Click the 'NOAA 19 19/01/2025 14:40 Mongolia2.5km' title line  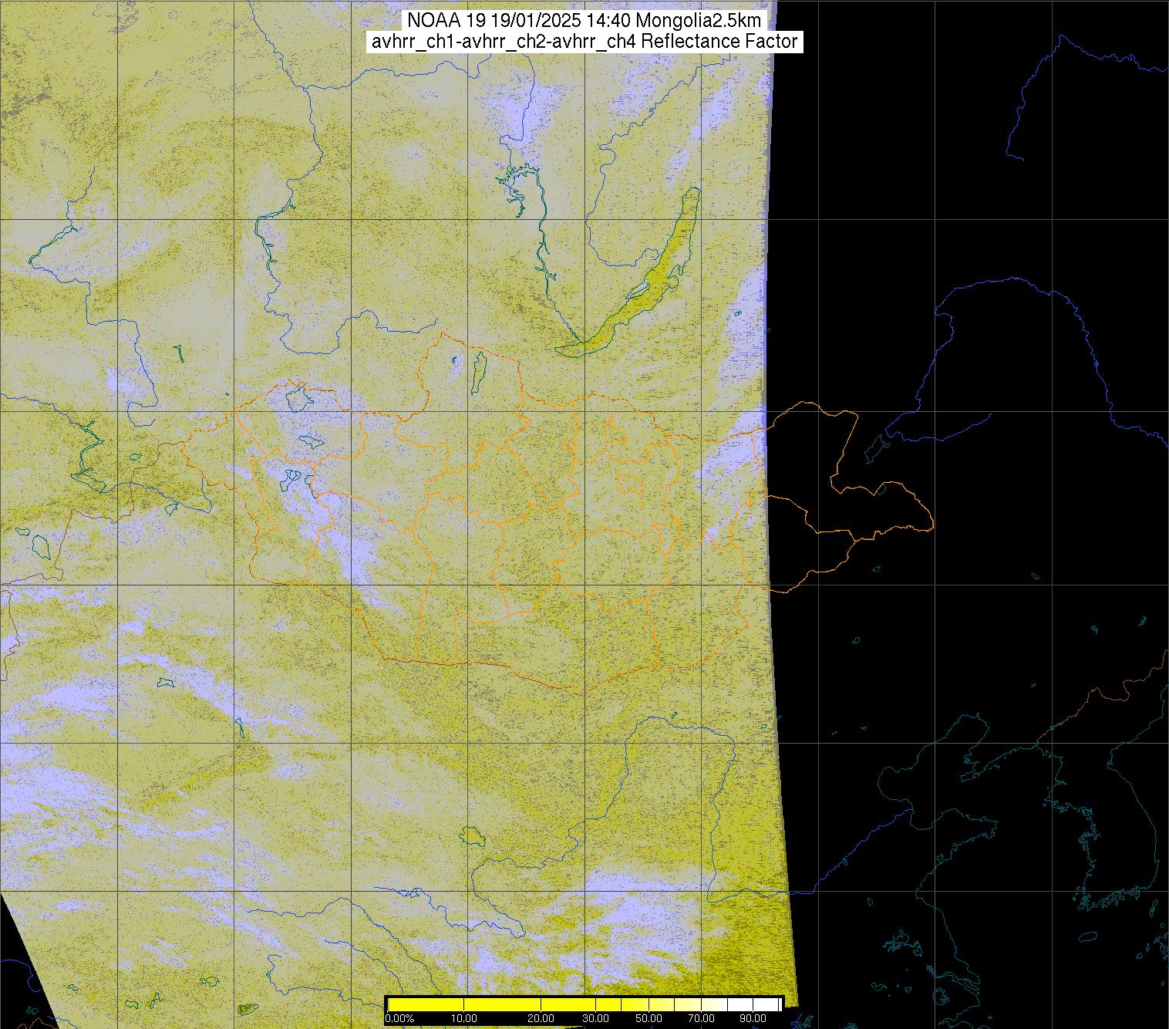click(x=584, y=21)
